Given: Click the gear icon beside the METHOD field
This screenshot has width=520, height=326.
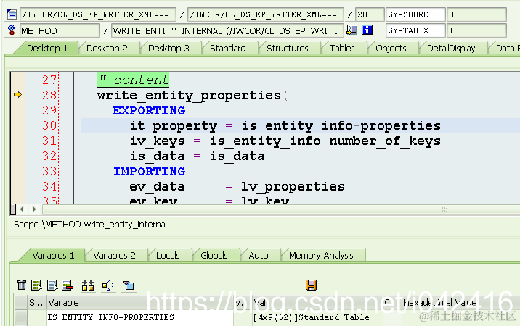Looking at the screenshot, I should 12,30.
